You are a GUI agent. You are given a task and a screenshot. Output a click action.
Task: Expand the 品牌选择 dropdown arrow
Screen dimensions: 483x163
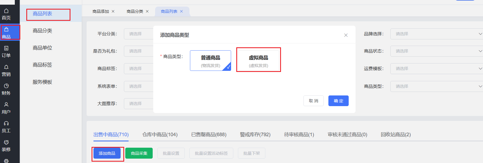(480, 34)
